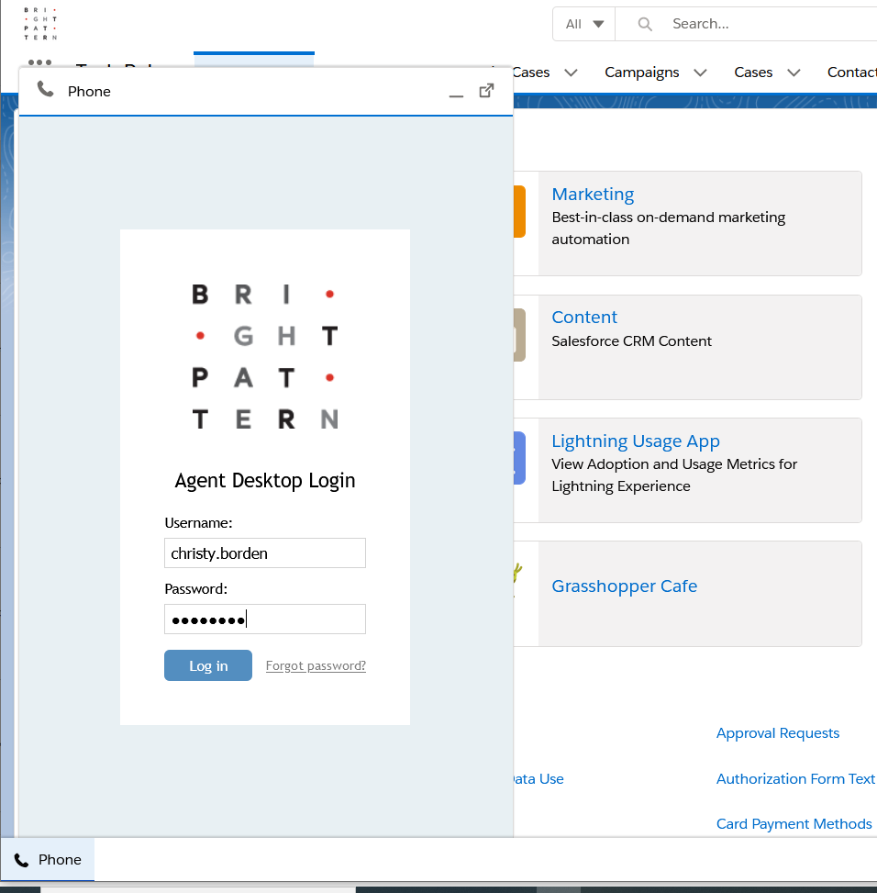
Task: Open the App Launcher dots icon
Action: coord(39,62)
